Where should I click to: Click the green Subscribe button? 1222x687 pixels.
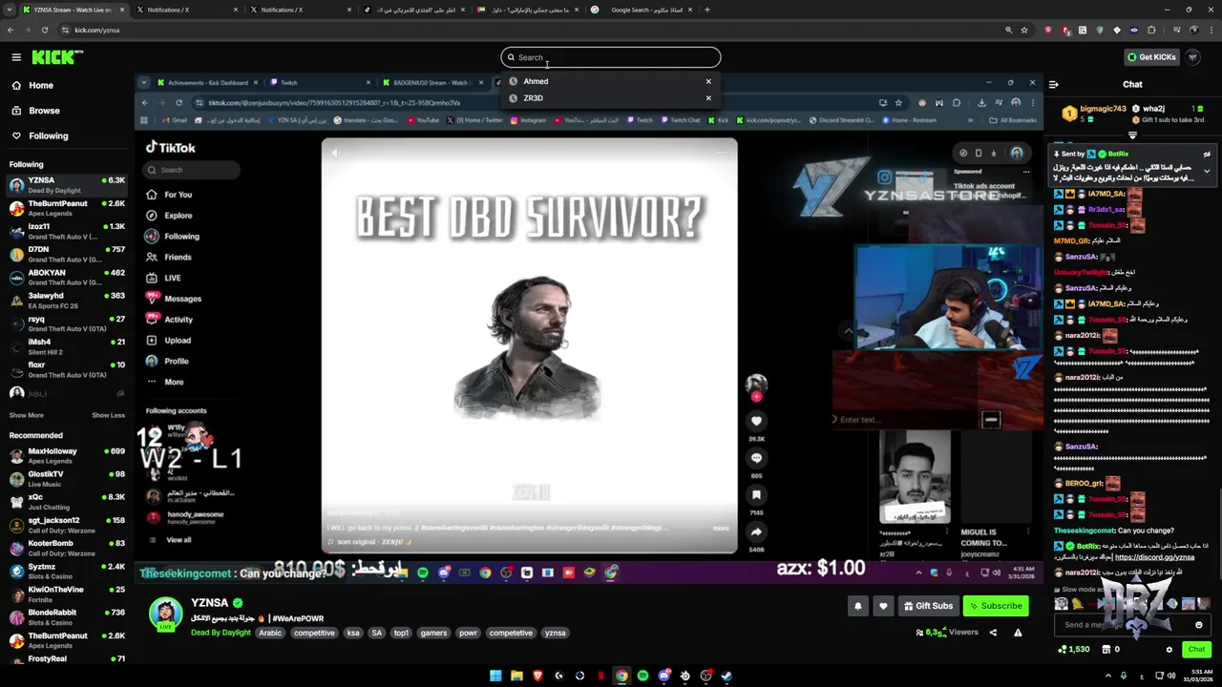pyautogui.click(x=996, y=606)
